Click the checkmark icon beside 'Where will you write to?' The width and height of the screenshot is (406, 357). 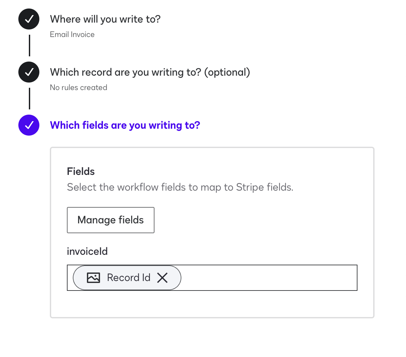click(29, 19)
